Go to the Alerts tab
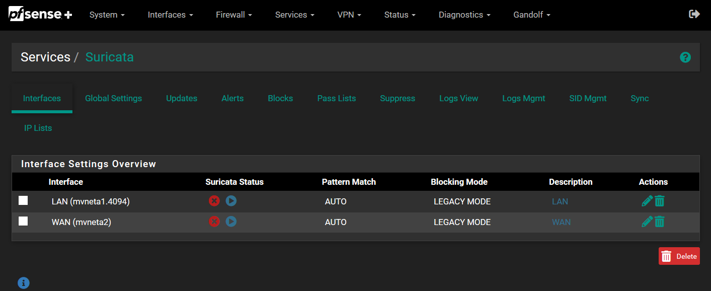 coord(232,98)
